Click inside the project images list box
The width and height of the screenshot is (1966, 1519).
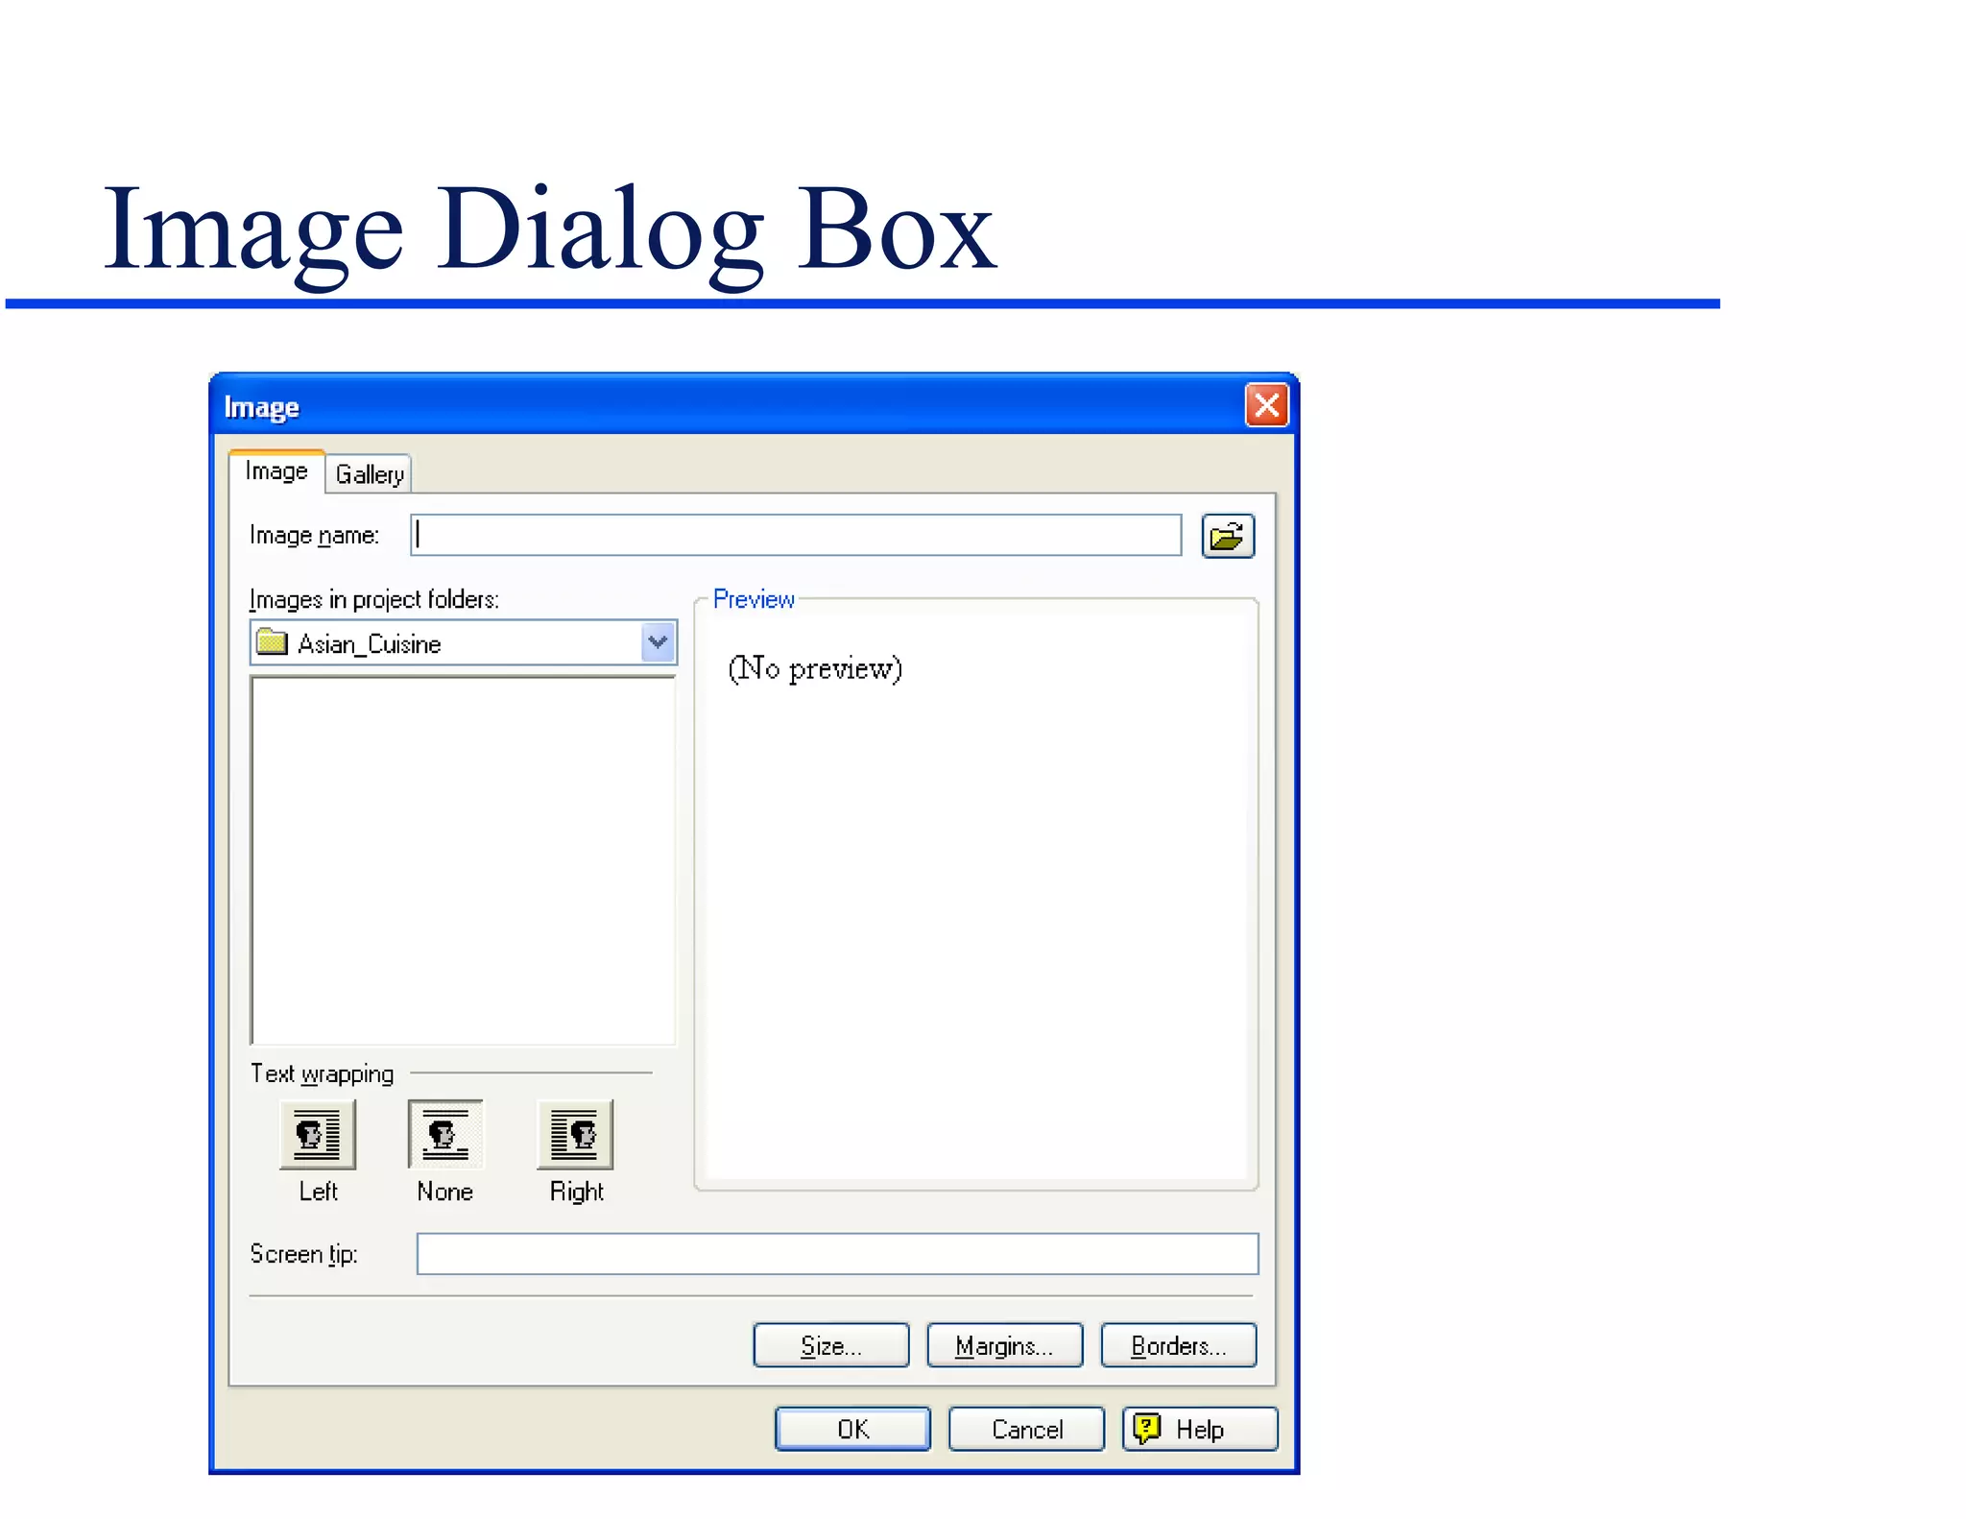click(x=463, y=860)
